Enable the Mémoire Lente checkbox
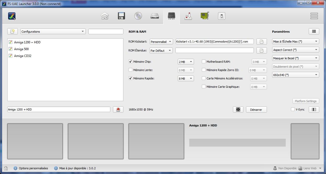Image resolution: width=326 pixels, height=174 pixels. (130, 70)
